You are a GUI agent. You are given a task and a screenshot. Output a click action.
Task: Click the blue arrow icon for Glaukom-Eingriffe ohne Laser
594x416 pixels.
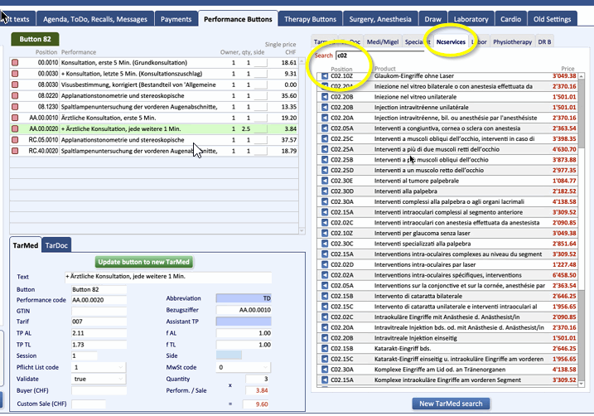pyautogui.click(x=324, y=76)
